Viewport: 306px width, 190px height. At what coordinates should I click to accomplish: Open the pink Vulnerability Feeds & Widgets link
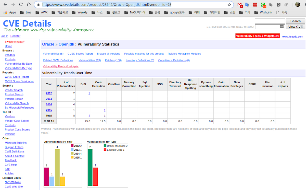click(x=60, y=66)
